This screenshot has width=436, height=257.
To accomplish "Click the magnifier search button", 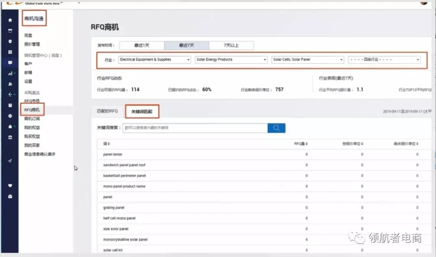I will pos(276,128).
